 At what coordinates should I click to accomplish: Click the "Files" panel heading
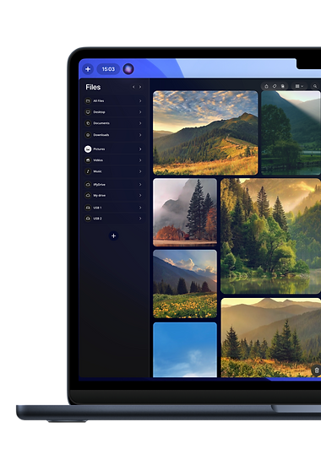click(93, 87)
